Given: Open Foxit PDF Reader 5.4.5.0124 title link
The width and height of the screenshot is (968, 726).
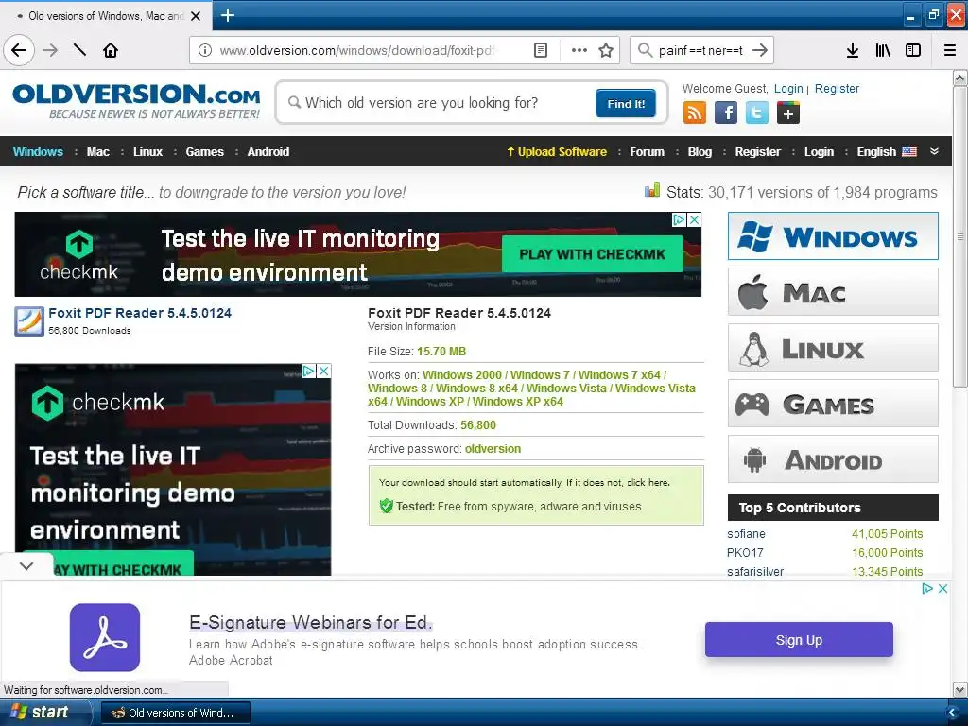Looking at the screenshot, I should [x=140, y=313].
